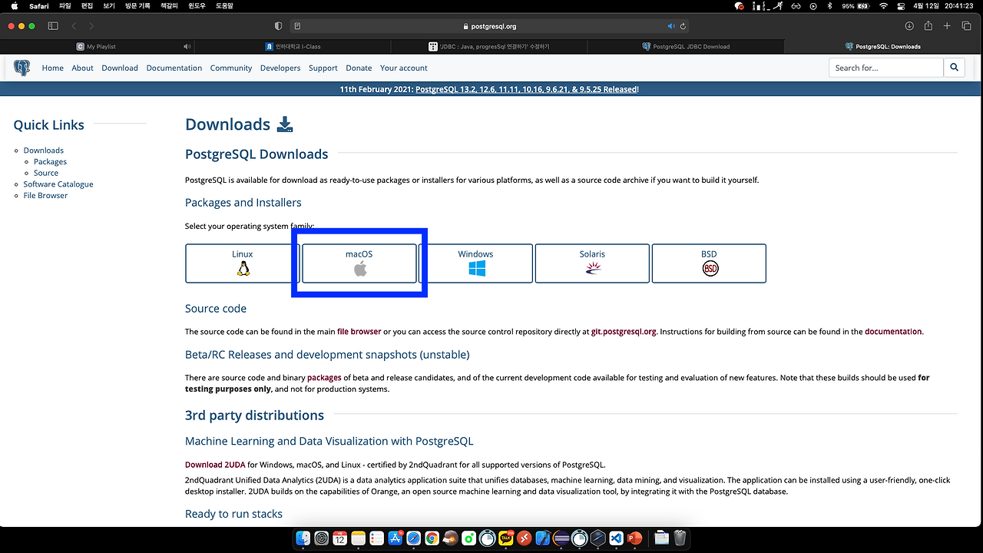Screen dimensions: 983x553
Task: Open File Browser in Quick Links
Action: click(45, 196)
